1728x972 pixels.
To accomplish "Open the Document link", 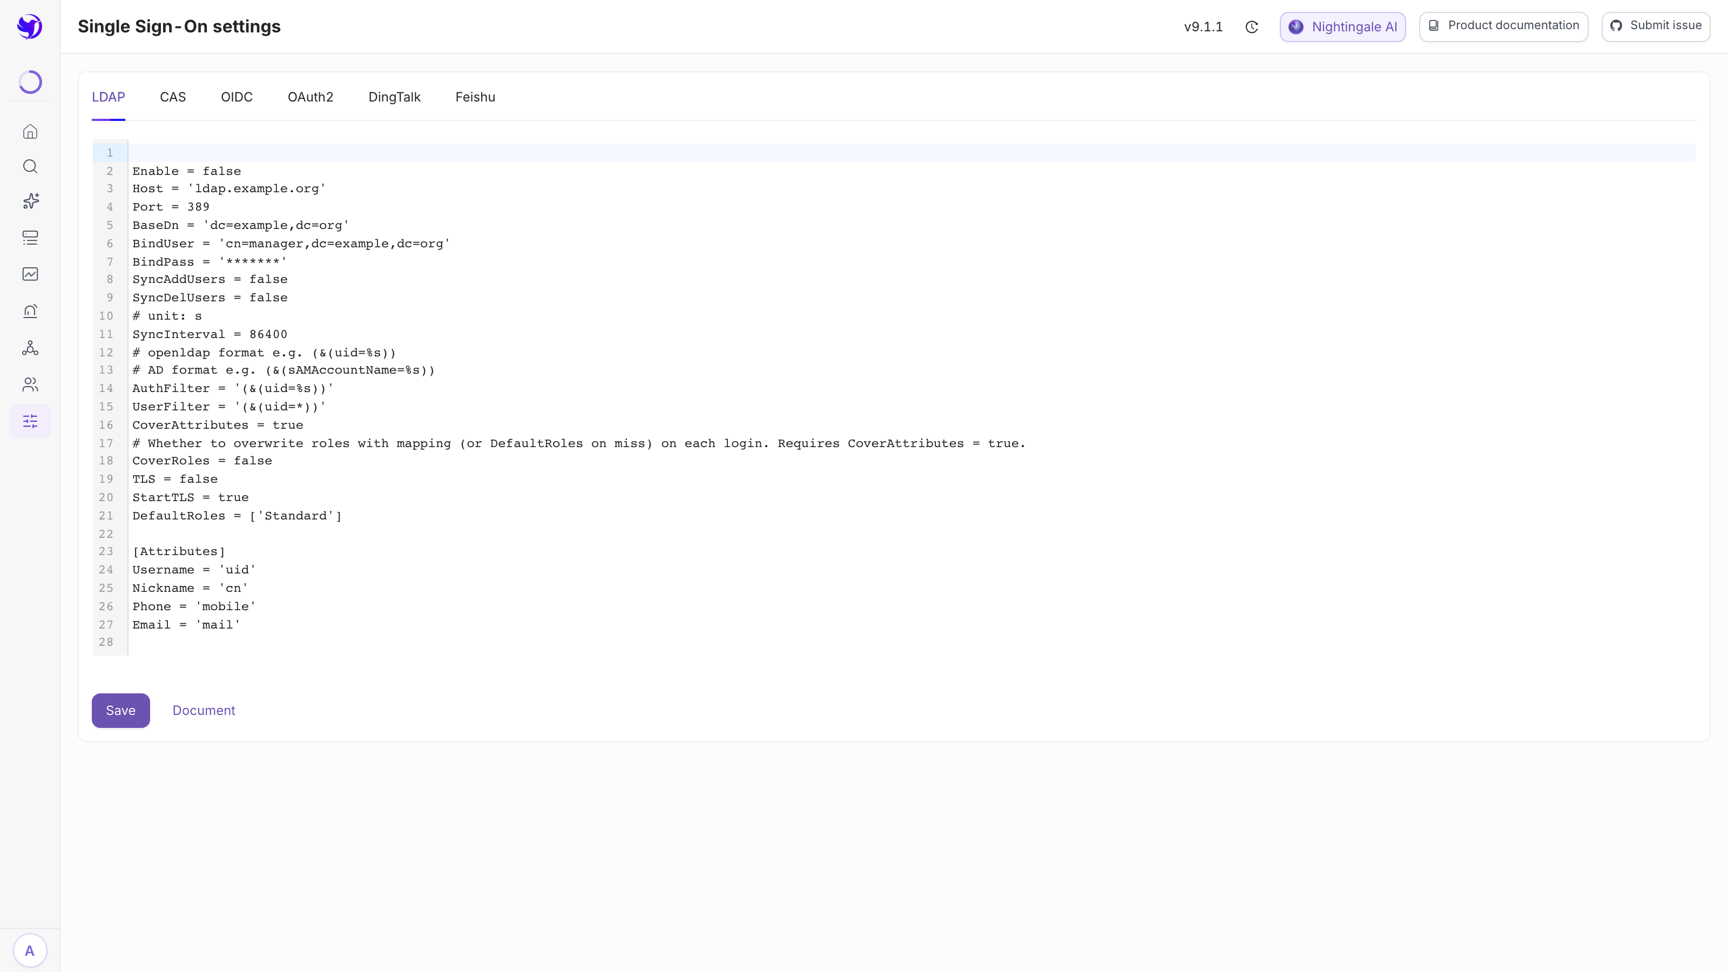I will click(204, 711).
